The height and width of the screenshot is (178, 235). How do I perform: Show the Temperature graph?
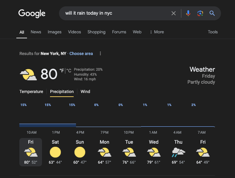pyautogui.click(x=31, y=92)
